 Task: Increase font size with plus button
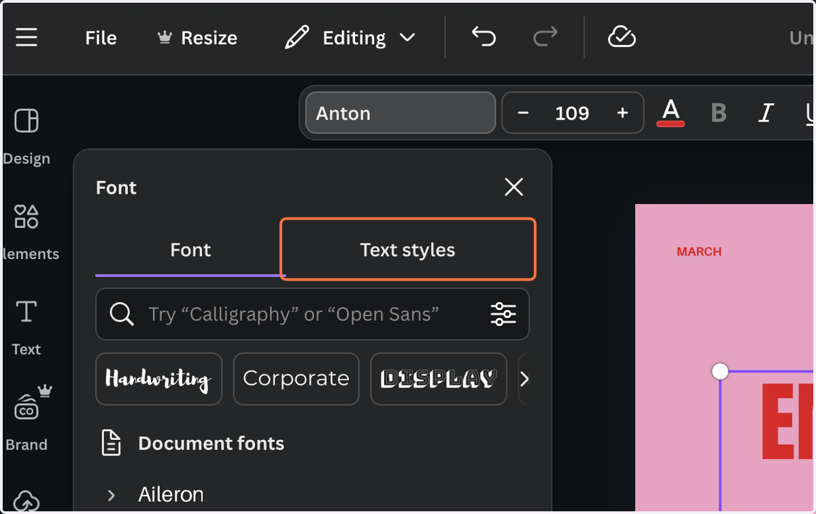point(622,113)
